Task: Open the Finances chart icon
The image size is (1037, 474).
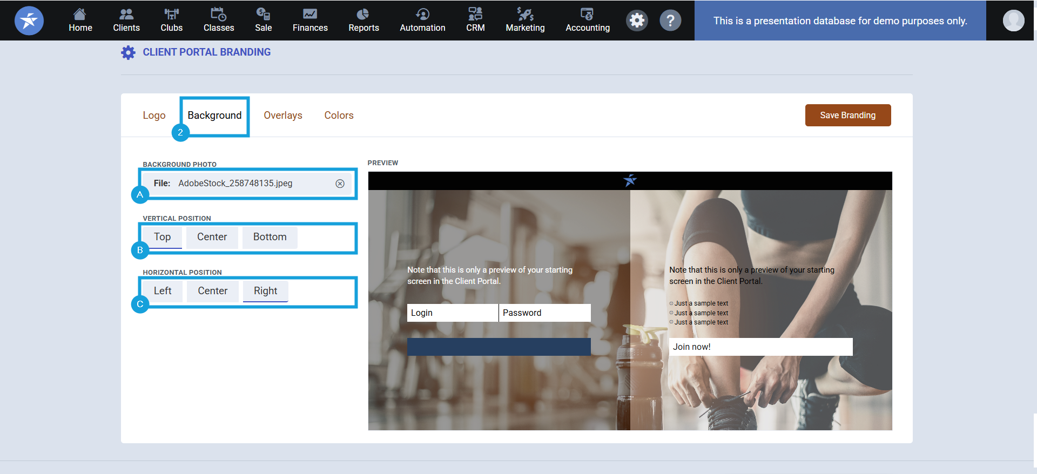Action: point(310,14)
